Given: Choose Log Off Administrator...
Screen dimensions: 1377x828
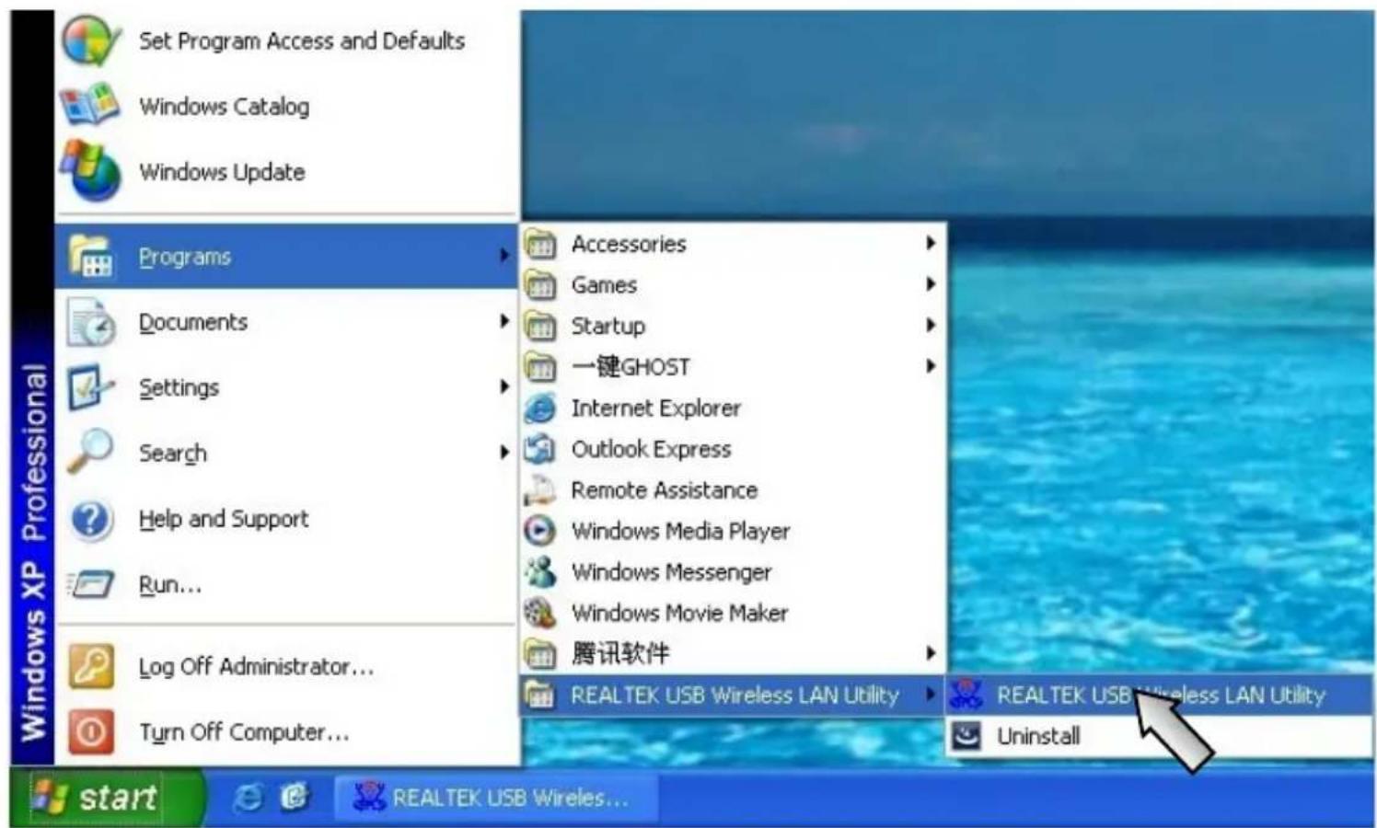Looking at the screenshot, I should pos(285,666).
